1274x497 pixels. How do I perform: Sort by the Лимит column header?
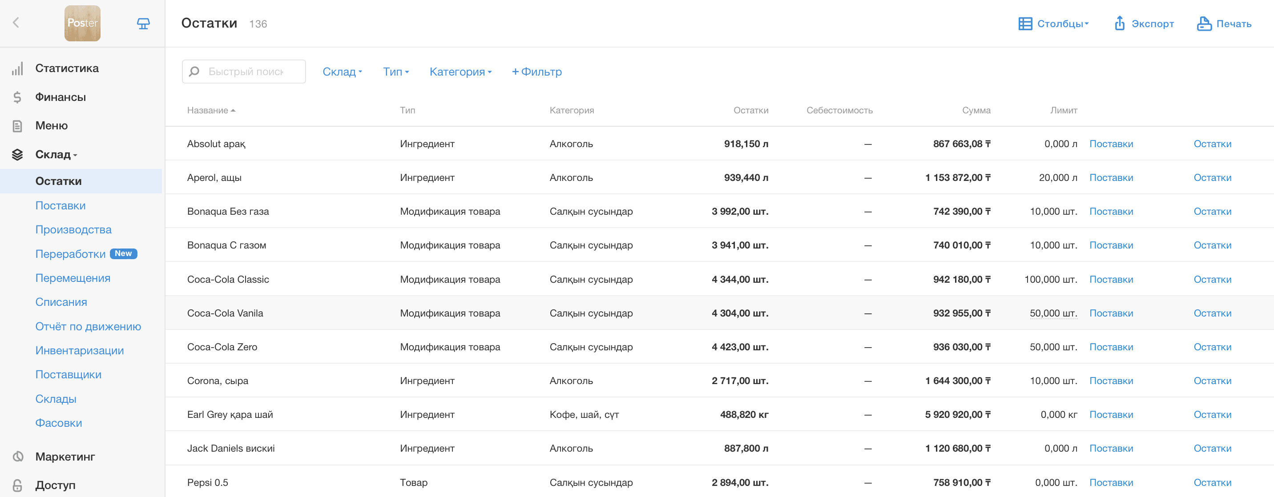tap(1064, 110)
